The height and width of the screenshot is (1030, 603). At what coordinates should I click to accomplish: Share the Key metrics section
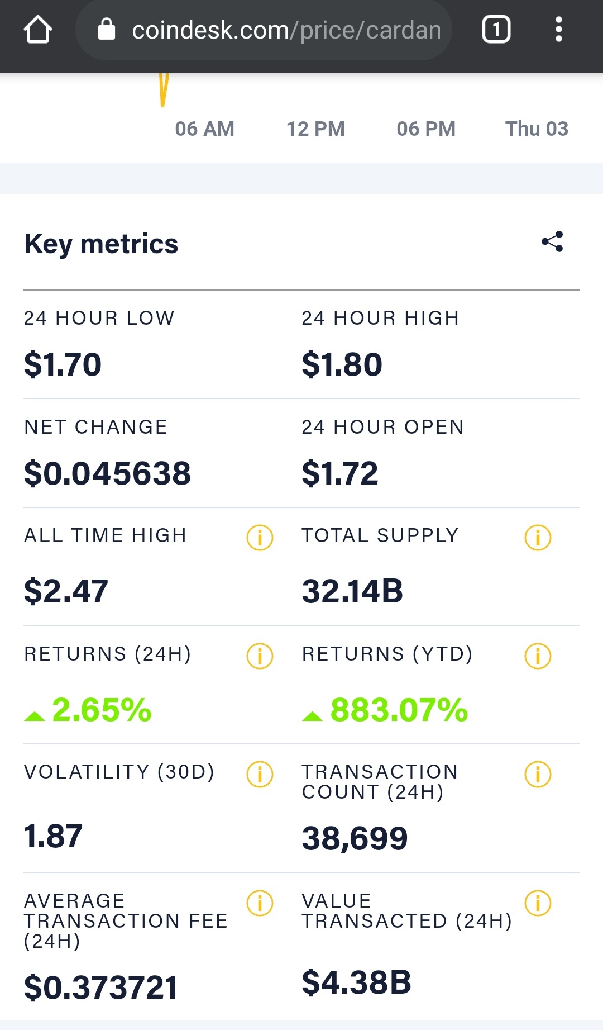click(552, 242)
